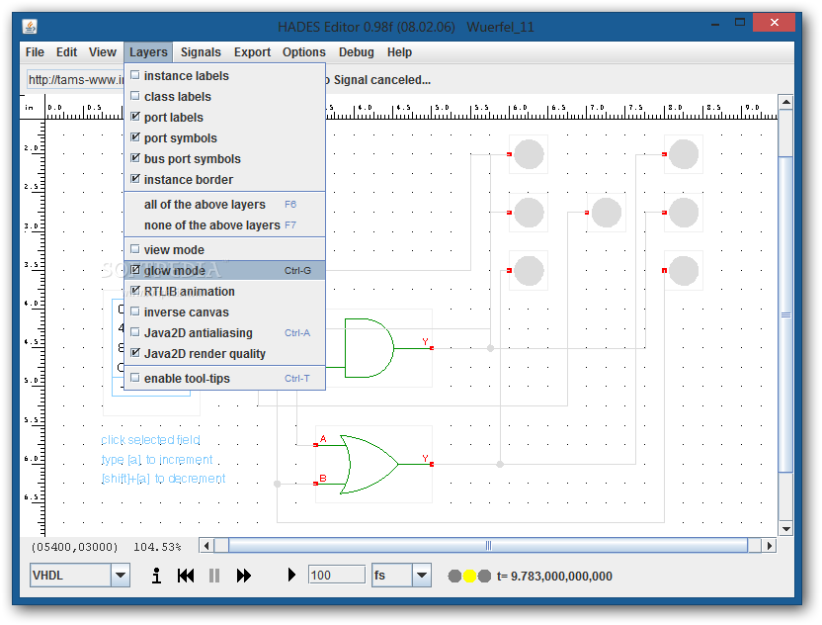Open the Help menu
The height and width of the screenshot is (625, 822).
pos(399,52)
